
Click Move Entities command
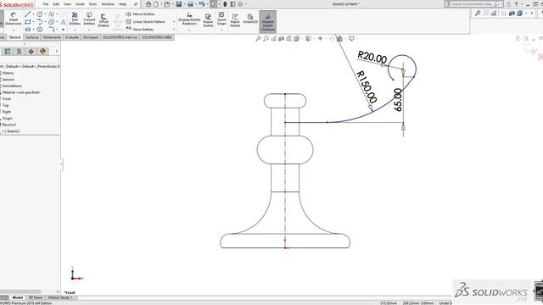[x=139, y=30]
